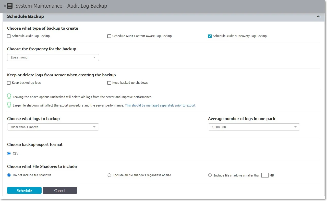Screen dimensions: 327x201
Task: Click the Cancel button
Action: [60, 191]
